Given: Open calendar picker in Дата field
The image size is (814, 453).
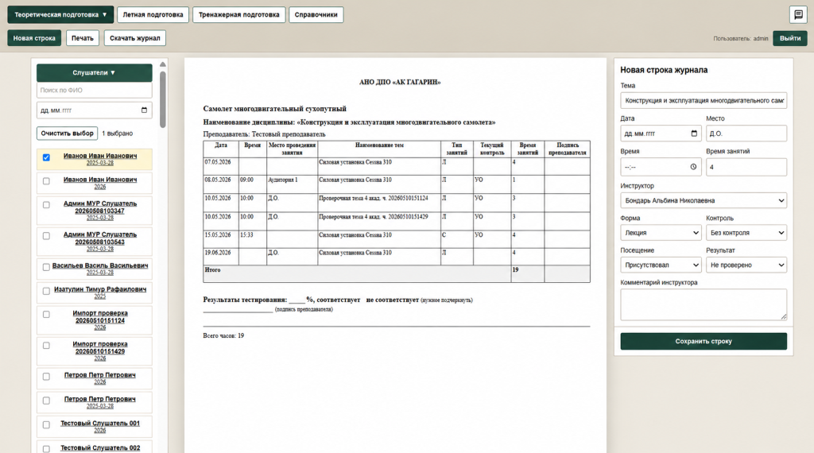Looking at the screenshot, I should [694, 134].
